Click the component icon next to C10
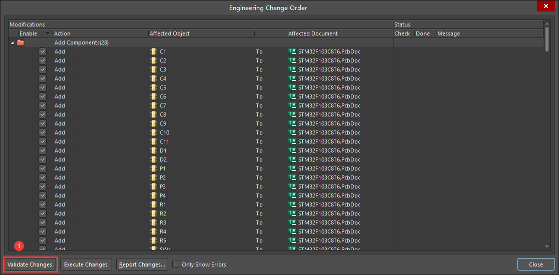The height and width of the screenshot is (275, 559). point(154,132)
